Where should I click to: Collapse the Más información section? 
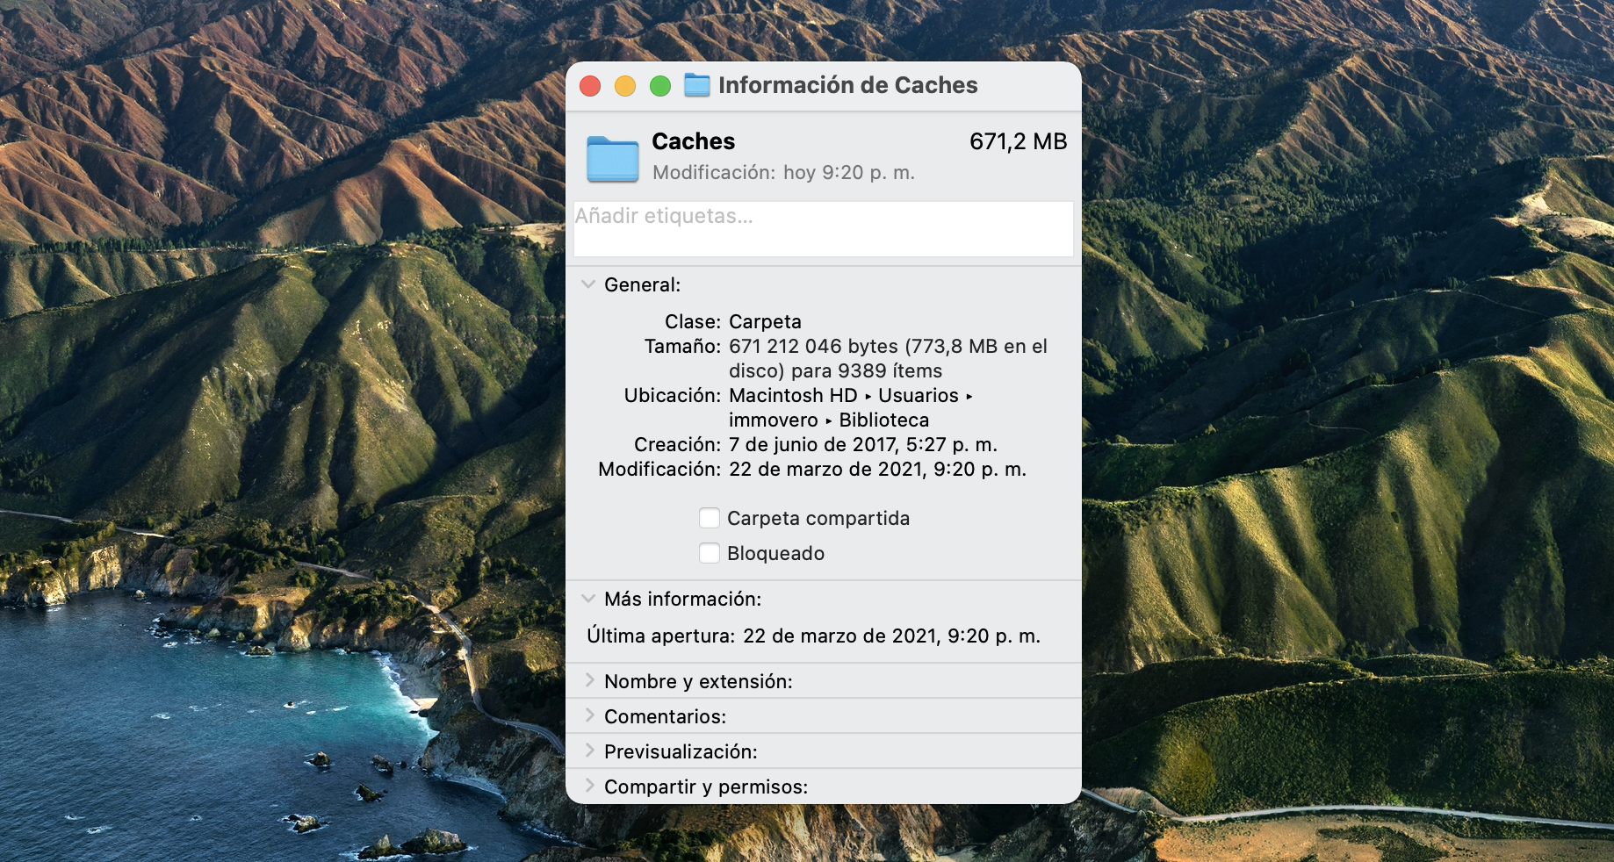tap(588, 598)
